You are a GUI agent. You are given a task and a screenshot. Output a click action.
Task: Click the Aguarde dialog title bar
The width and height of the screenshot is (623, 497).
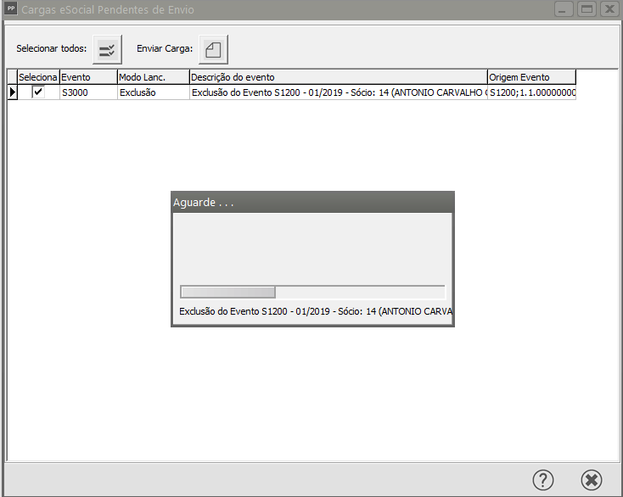pos(311,202)
